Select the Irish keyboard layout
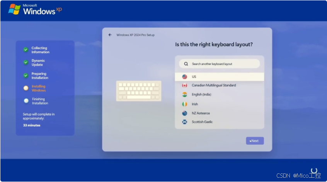 (220, 104)
